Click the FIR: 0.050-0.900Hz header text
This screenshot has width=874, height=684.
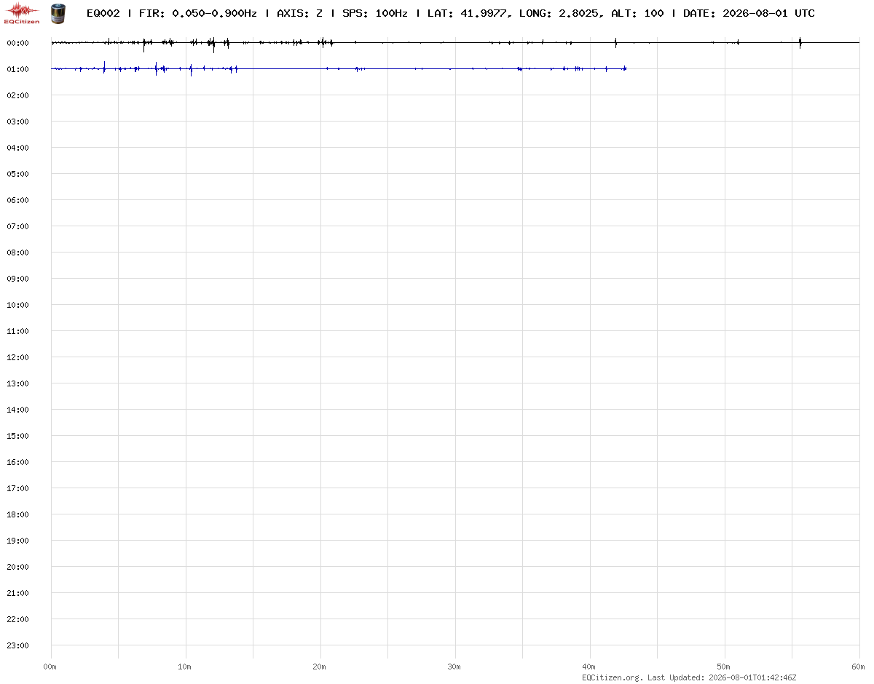point(197,13)
